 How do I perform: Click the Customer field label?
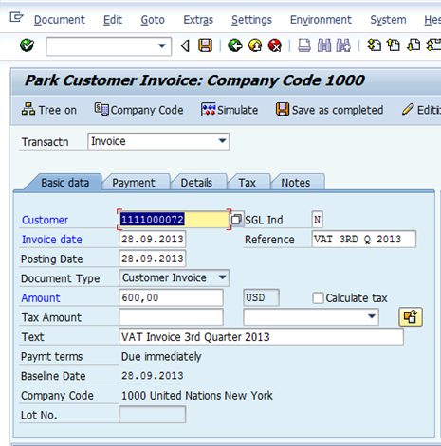[x=45, y=220]
